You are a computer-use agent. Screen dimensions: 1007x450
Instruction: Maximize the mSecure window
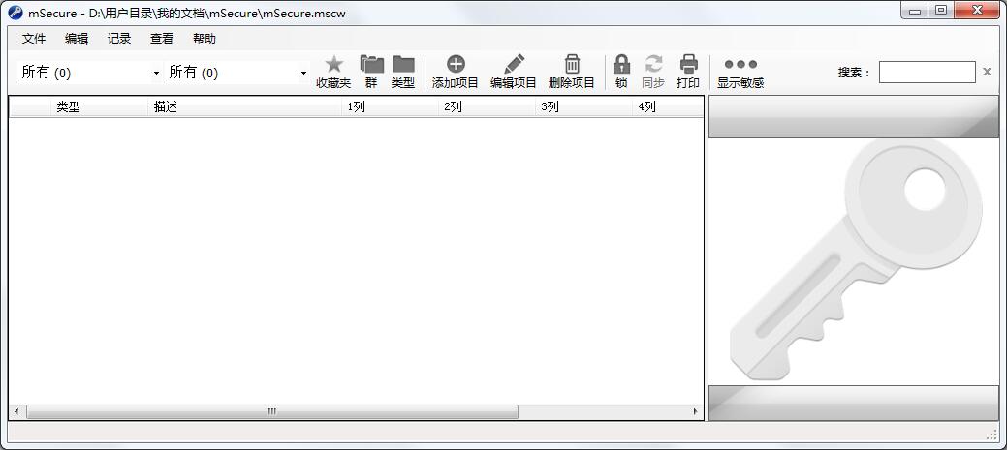941,10
